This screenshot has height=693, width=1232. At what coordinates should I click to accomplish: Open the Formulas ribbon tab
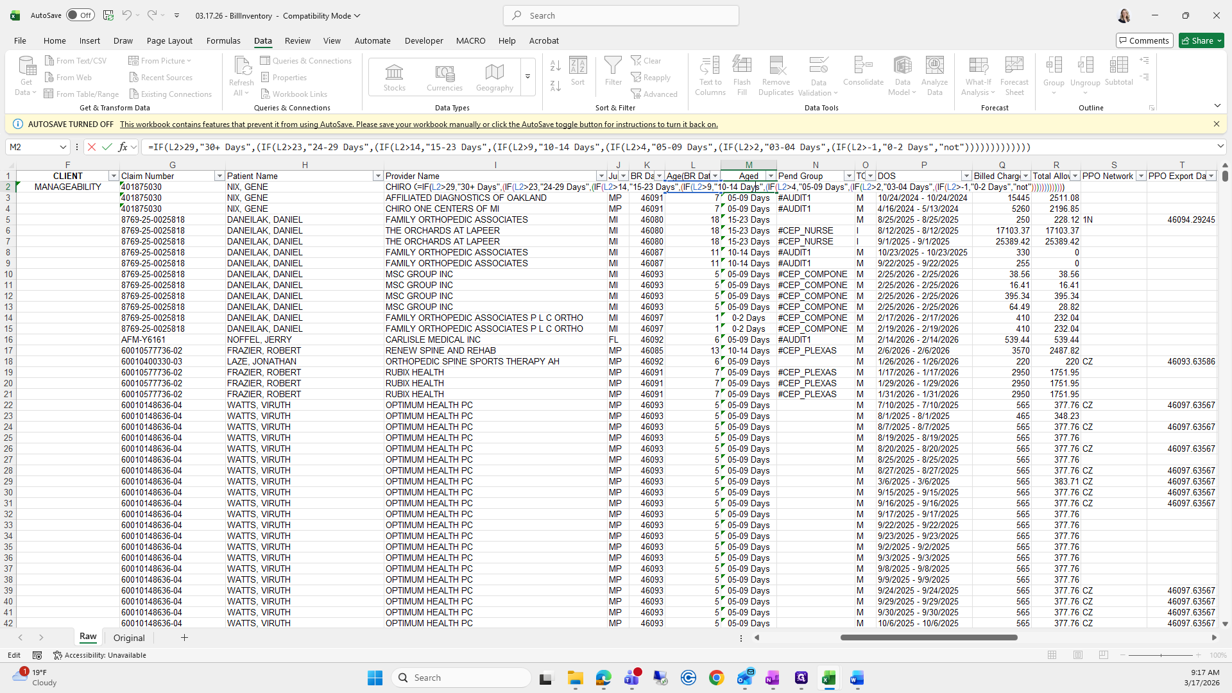pyautogui.click(x=223, y=40)
